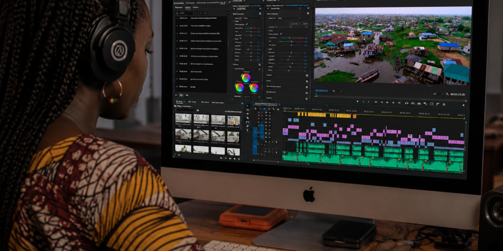Screen dimensions: 503x251
Task: Click the Auto button in Lumetri
Action: (294, 24)
